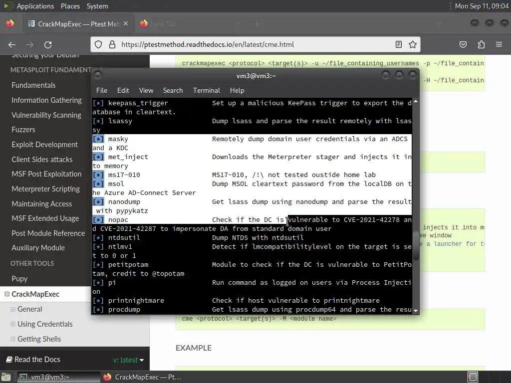Open the MSF Post Exploitation sidebar link

click(46, 174)
